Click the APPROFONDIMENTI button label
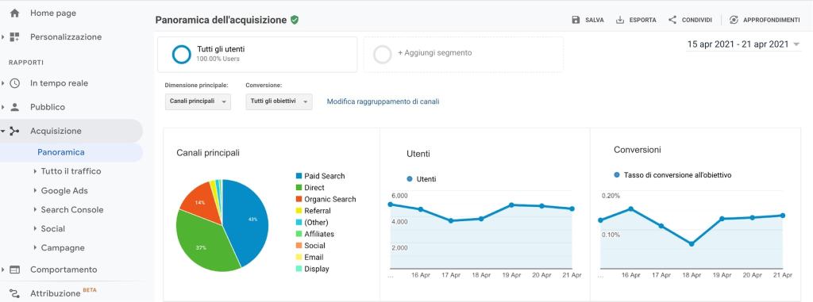This screenshot has width=813, height=302. pyautogui.click(x=772, y=20)
